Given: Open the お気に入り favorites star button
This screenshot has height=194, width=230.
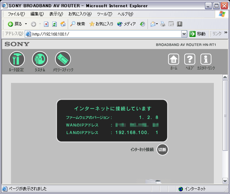Looking at the screenshot, I should pos(101,24).
